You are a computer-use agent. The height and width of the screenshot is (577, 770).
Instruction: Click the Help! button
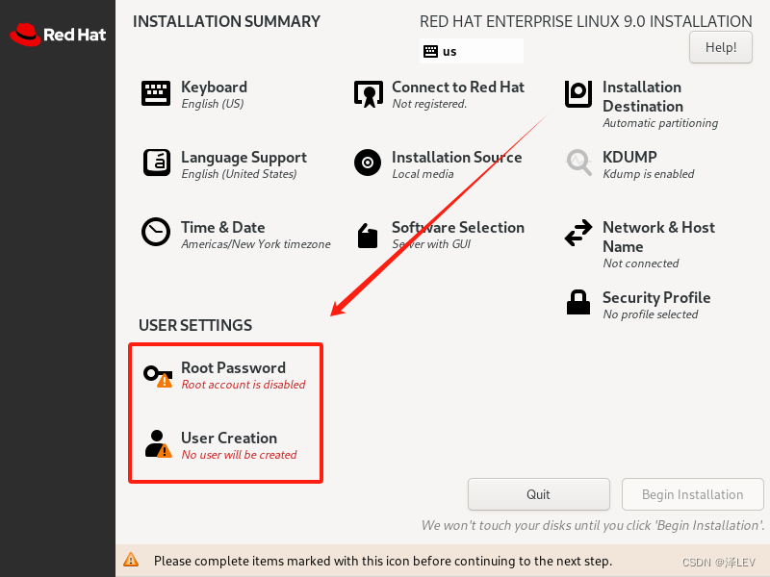pyautogui.click(x=720, y=46)
